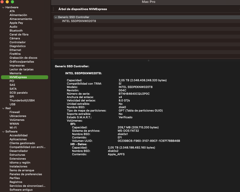
Task: Click the yellow minimize window button
Action: (7, 2)
